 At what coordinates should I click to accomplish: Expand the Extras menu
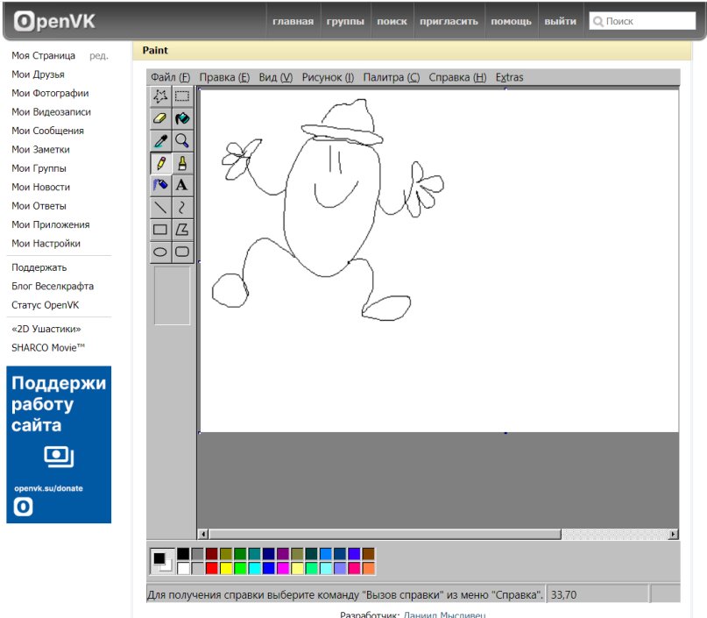coord(509,77)
